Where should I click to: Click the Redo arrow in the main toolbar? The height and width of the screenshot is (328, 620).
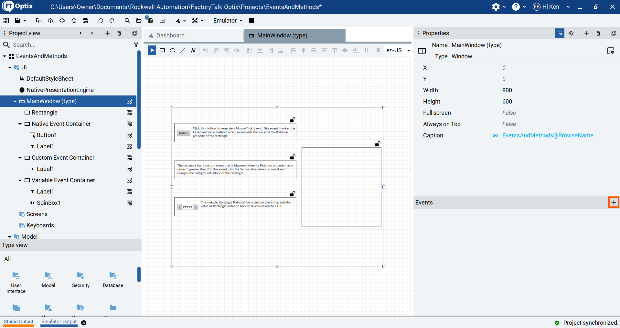112,21
